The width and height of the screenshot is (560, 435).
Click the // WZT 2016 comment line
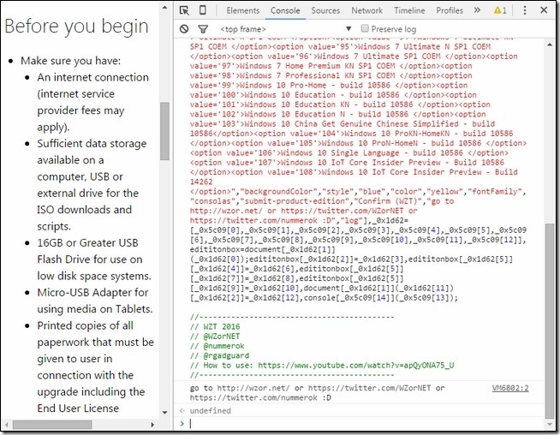[x=215, y=326]
